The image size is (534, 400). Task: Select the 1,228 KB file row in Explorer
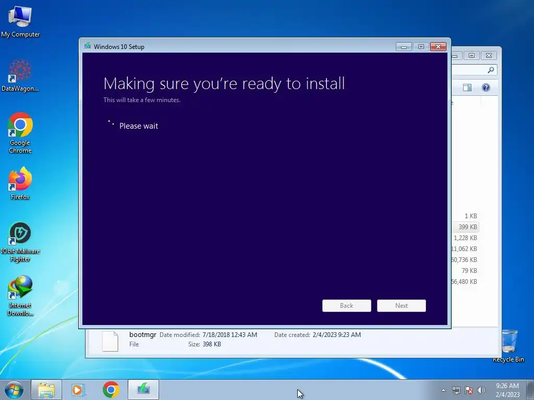coord(465,238)
